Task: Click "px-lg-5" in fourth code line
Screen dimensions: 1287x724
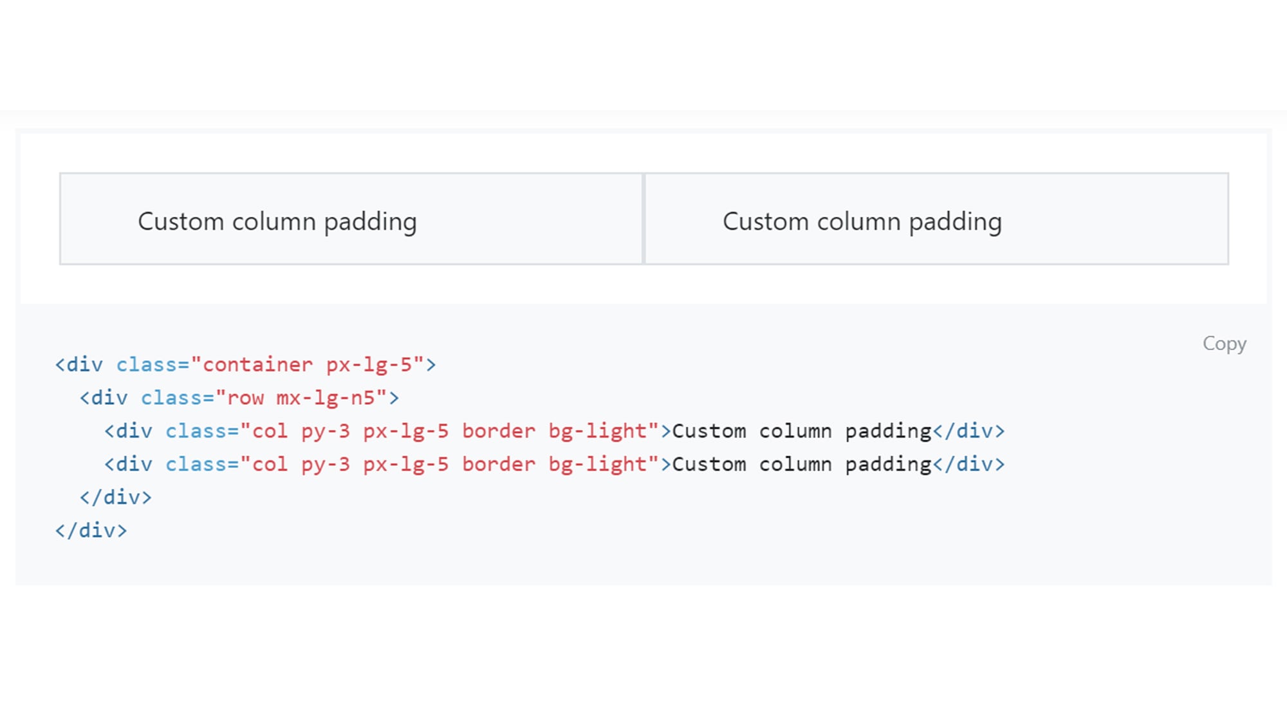Action: [405, 465]
